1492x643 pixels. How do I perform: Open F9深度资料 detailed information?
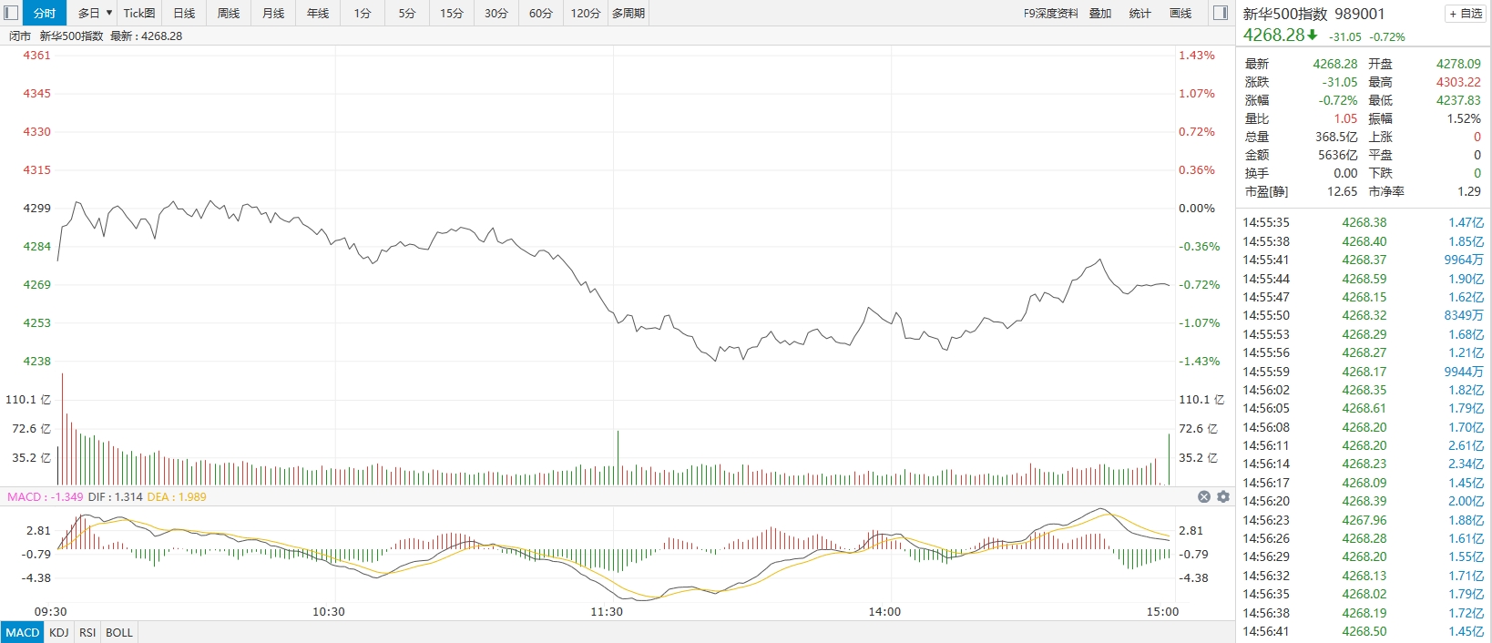pyautogui.click(x=1050, y=13)
